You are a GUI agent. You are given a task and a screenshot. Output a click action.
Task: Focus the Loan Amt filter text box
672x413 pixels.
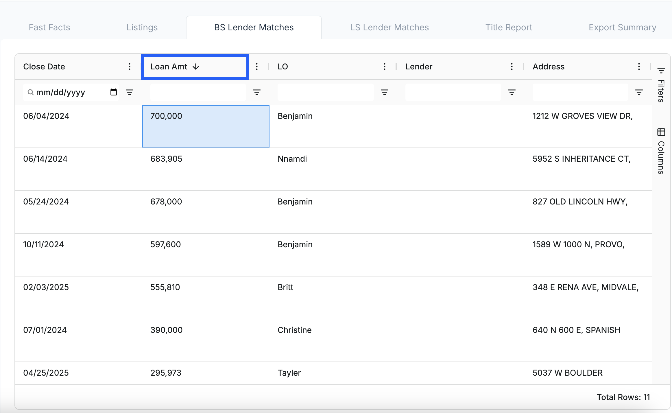(x=198, y=92)
